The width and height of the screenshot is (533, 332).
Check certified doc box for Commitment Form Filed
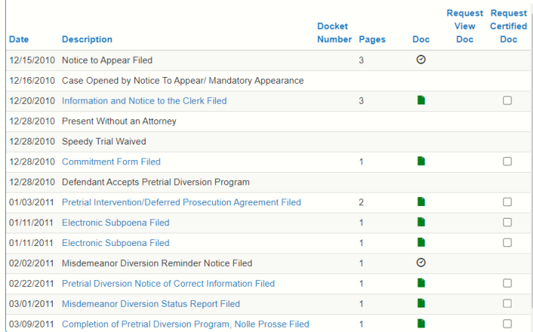point(508,162)
